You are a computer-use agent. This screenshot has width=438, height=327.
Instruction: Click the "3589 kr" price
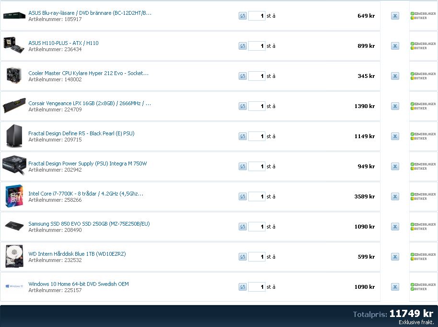365,196
